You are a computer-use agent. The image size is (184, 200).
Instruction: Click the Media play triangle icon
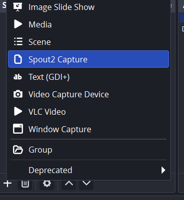(18, 24)
